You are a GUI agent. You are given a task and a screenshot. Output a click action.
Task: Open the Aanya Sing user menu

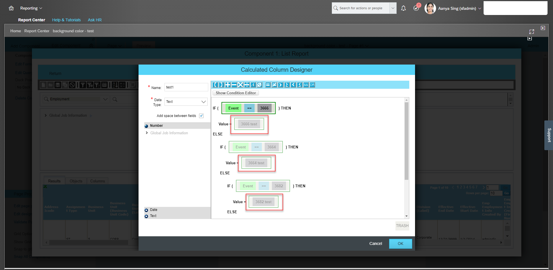[x=459, y=8]
